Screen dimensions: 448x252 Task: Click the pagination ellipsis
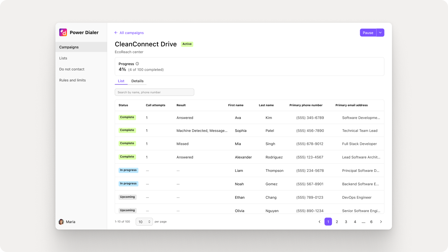click(363, 222)
